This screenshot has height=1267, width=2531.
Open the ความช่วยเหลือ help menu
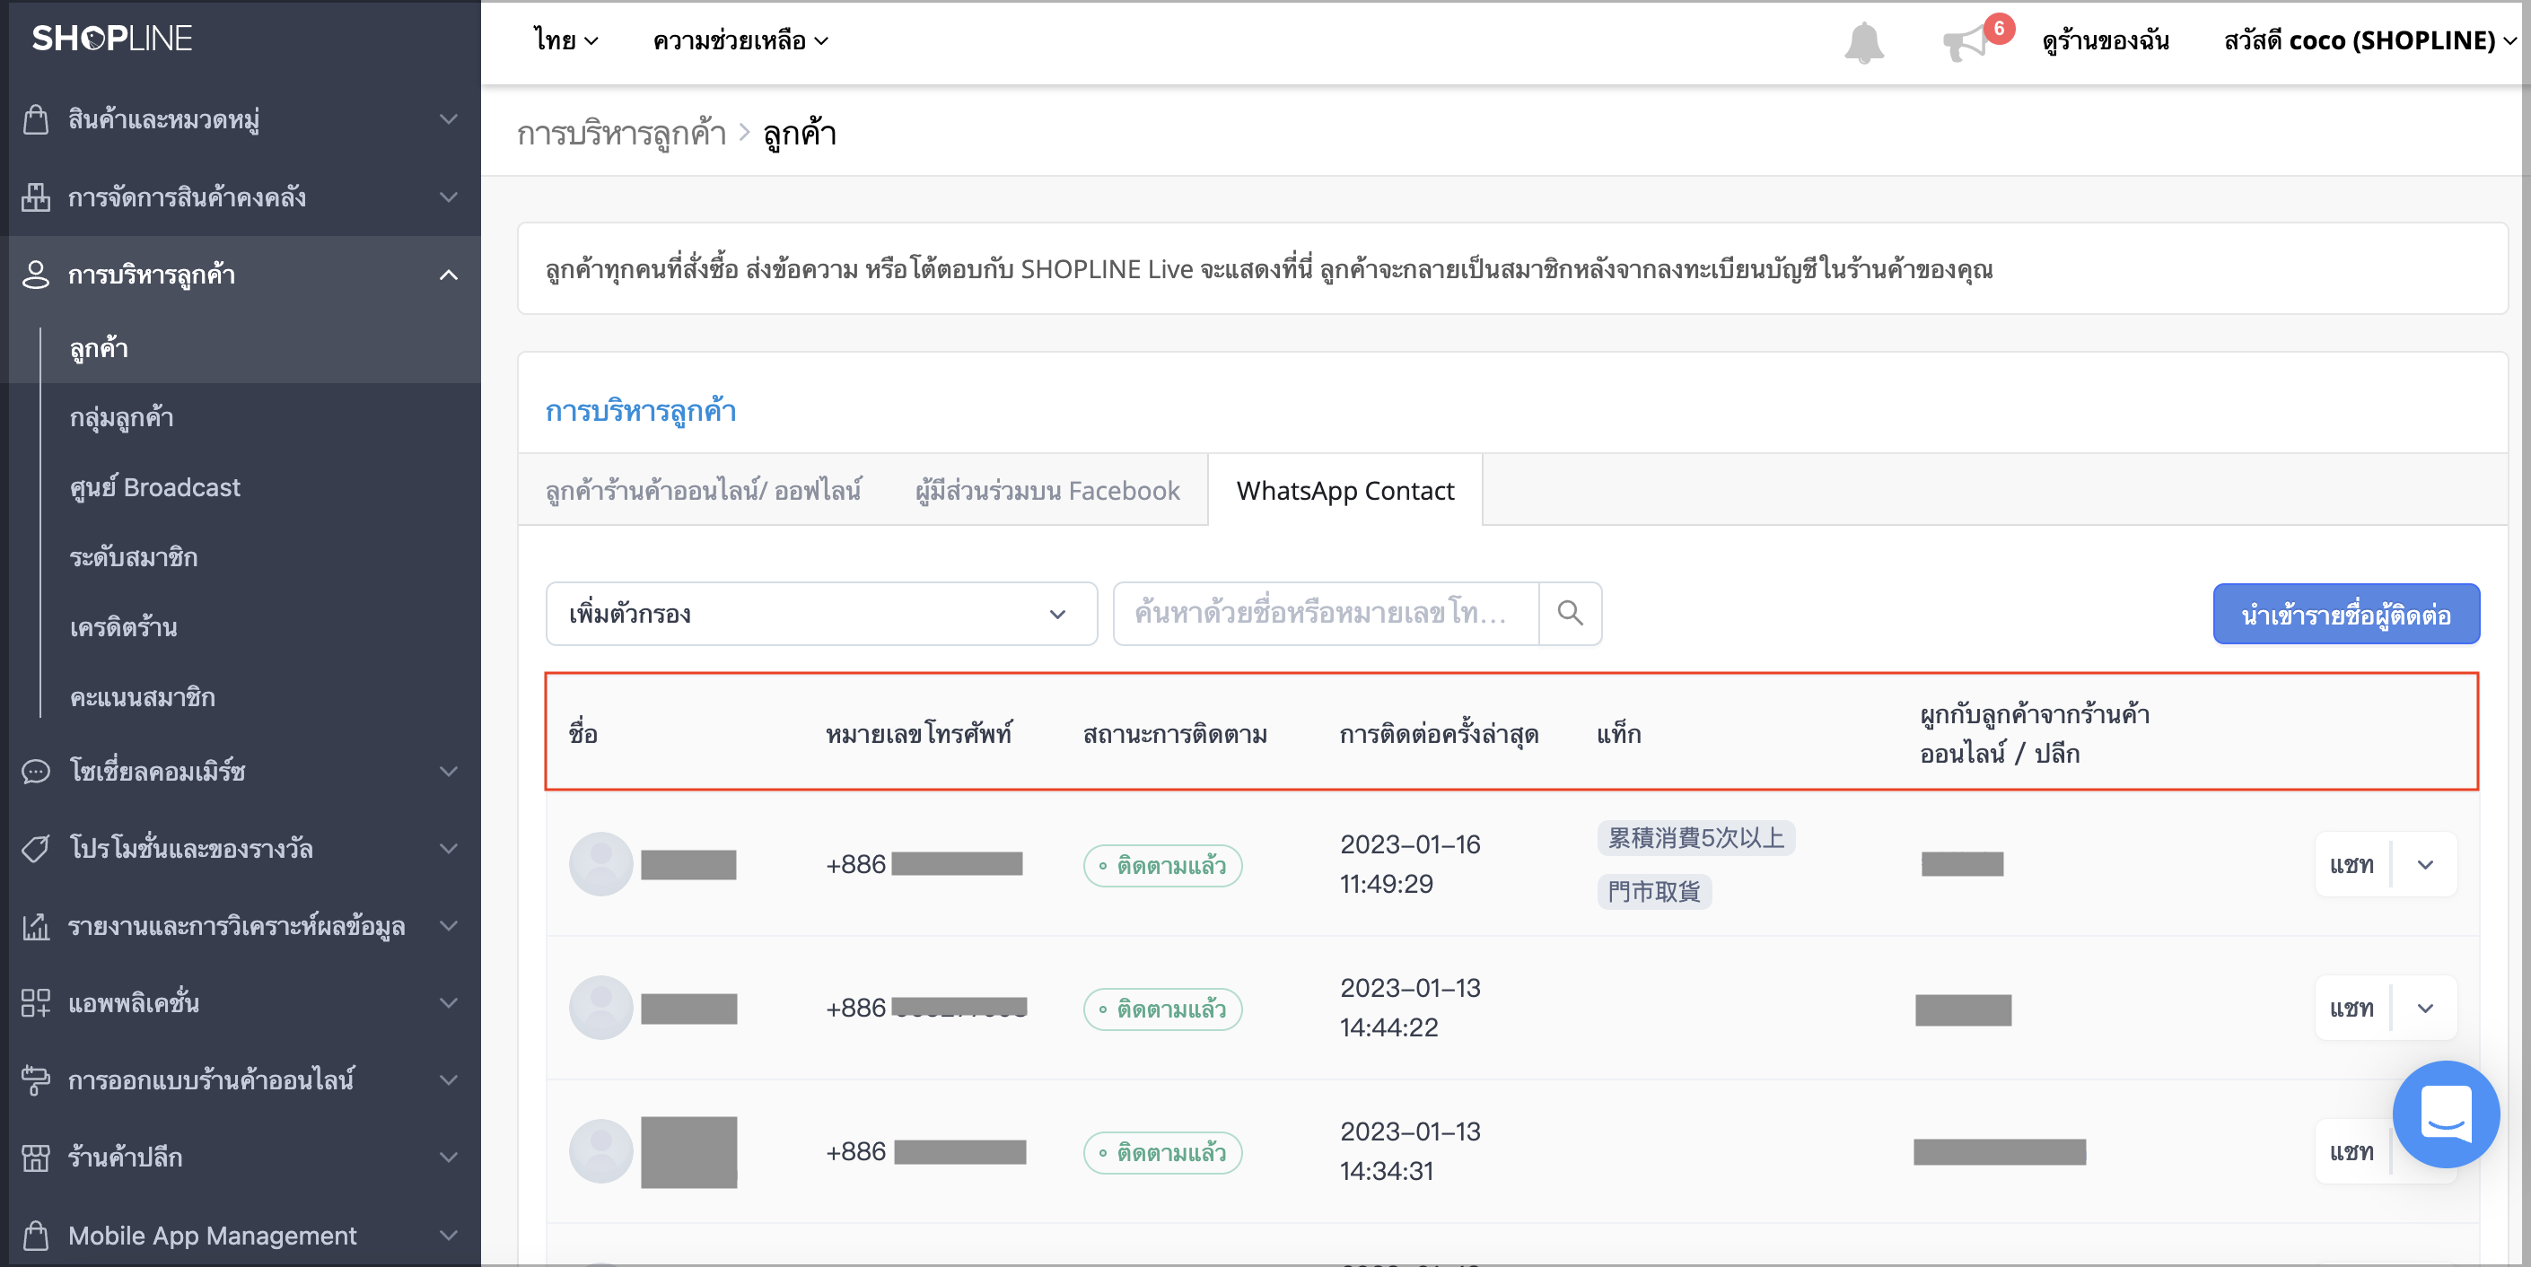coord(740,40)
